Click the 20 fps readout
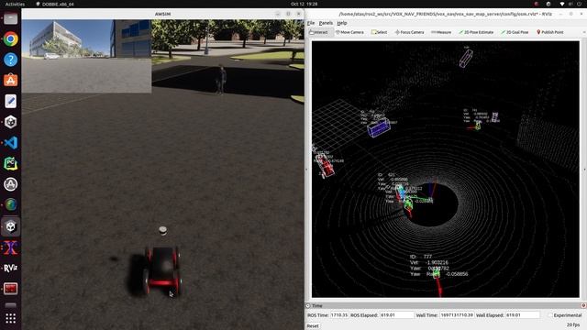This screenshot has width=587, height=330. pos(572,324)
